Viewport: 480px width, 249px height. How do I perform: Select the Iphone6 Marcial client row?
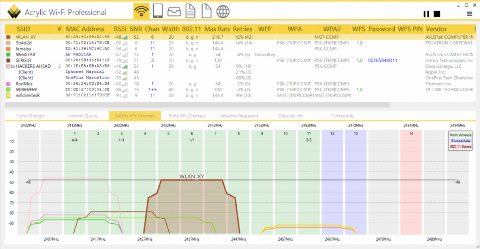pyautogui.click(x=240, y=72)
